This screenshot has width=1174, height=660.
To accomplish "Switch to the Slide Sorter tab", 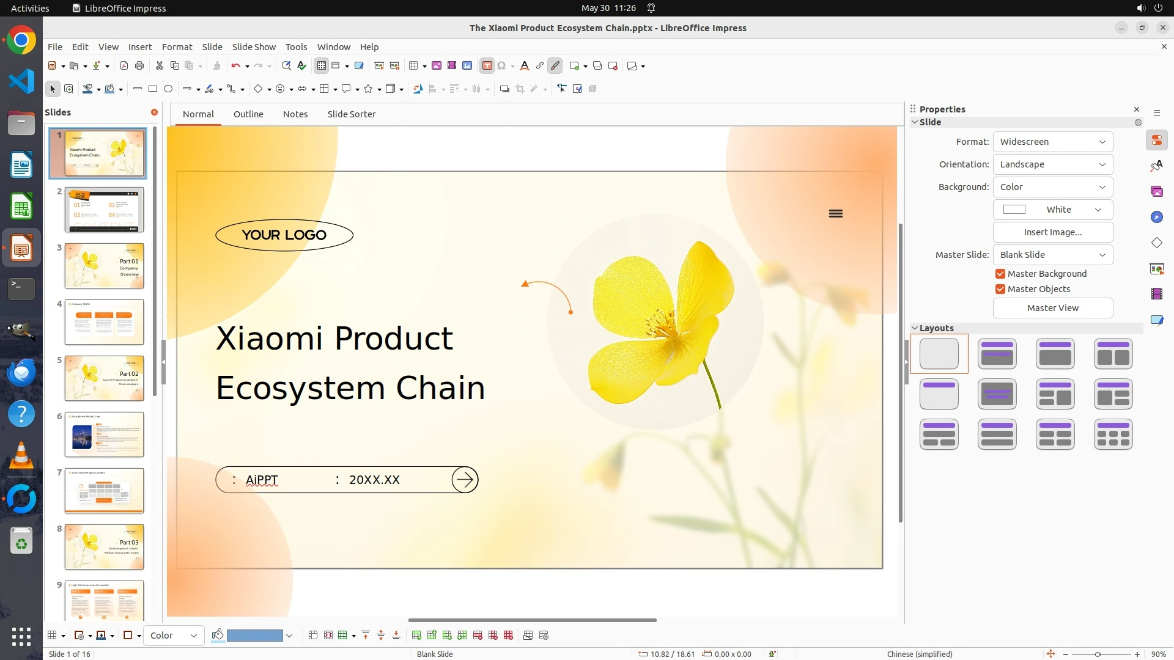I will click(351, 114).
